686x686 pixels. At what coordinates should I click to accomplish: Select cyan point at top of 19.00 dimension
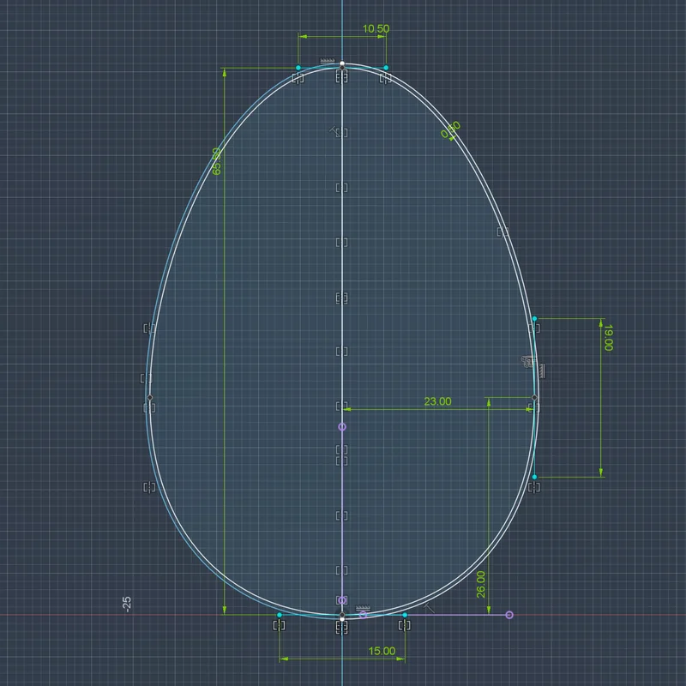[534, 319]
